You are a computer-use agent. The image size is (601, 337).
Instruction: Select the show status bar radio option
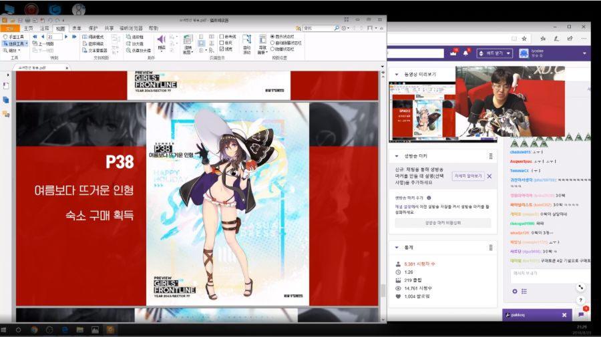[x=272, y=37]
